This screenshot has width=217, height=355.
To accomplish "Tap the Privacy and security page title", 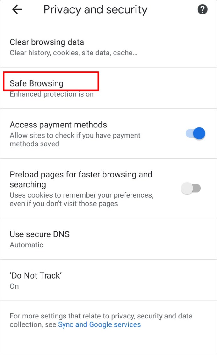I will (x=95, y=9).
